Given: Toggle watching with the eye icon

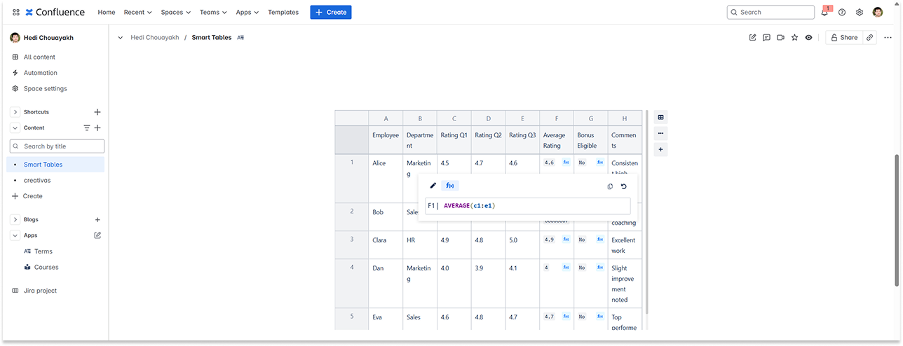Looking at the screenshot, I should [x=808, y=38].
